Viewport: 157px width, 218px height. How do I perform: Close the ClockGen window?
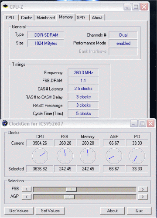[x=150, y=124]
